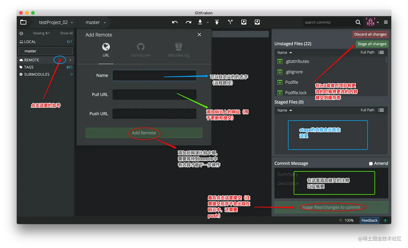Click Discard all changes button
This screenshot has width=408, height=248.
(x=370, y=34)
